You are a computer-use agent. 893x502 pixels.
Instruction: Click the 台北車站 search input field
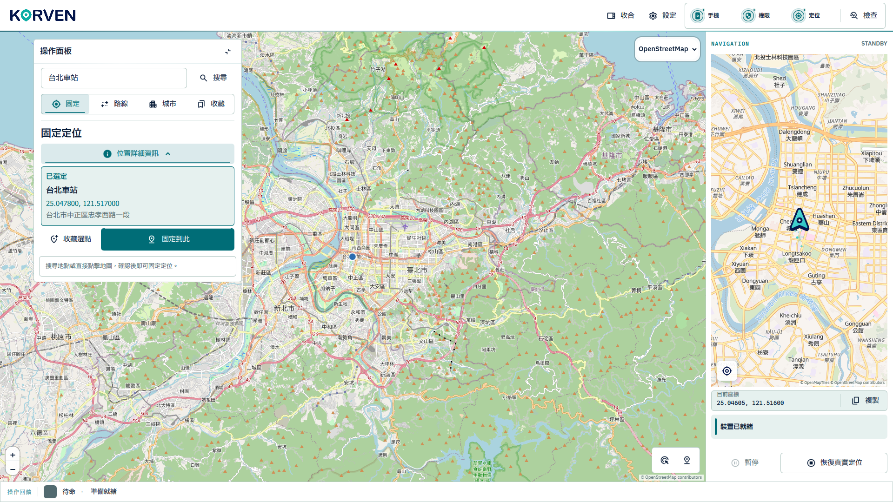(114, 78)
